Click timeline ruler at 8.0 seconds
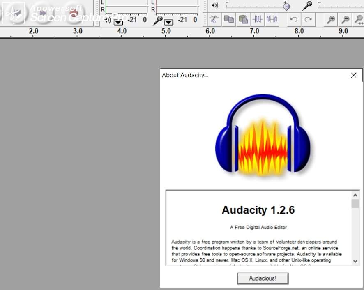Image resolution: width=364 pixels, height=290 pixels. [x=299, y=31]
